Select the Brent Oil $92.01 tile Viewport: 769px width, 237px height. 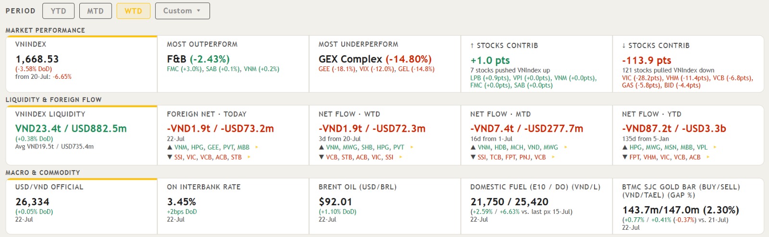pos(385,206)
